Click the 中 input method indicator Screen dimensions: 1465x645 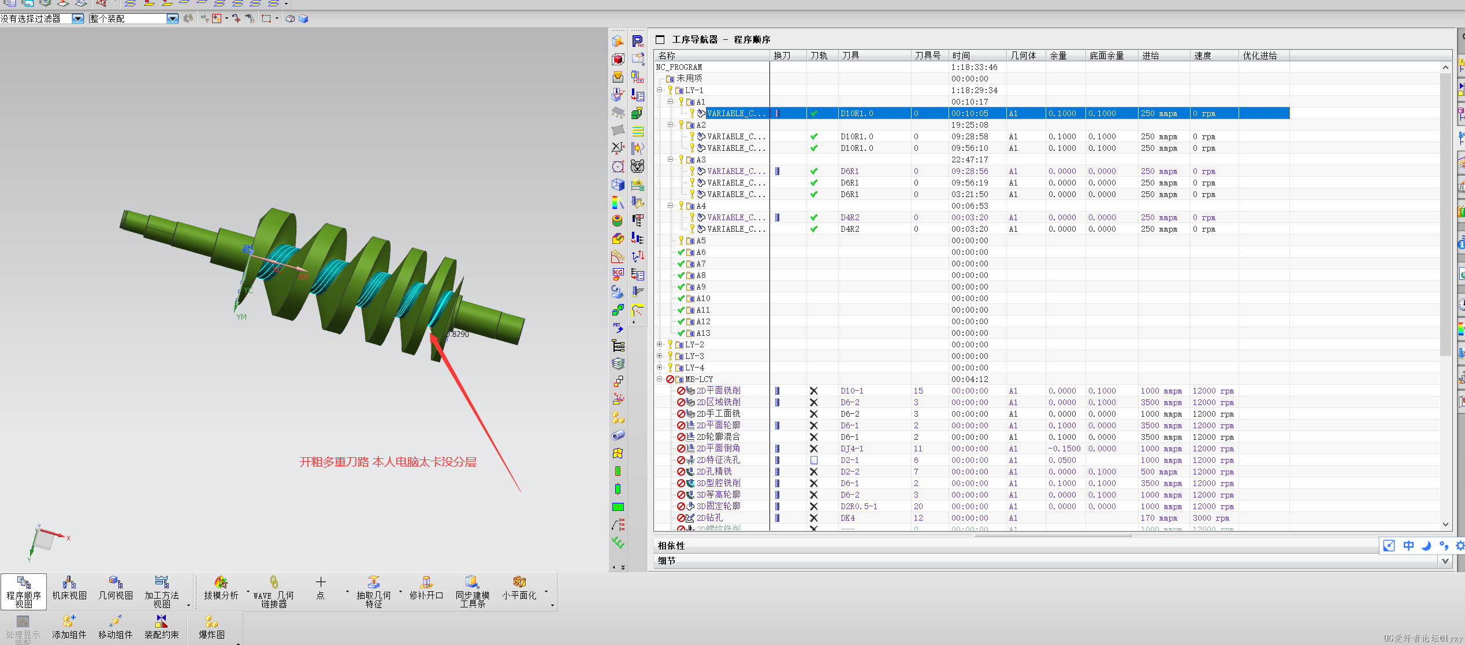1408,546
